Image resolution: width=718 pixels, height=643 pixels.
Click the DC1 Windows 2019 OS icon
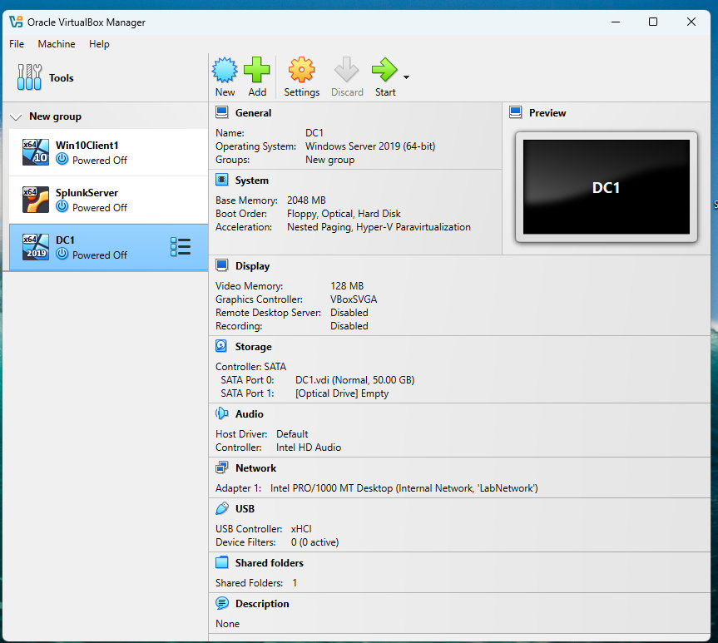coord(36,247)
